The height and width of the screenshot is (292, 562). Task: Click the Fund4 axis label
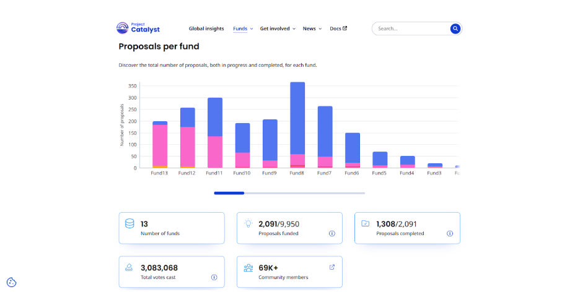pos(407,173)
